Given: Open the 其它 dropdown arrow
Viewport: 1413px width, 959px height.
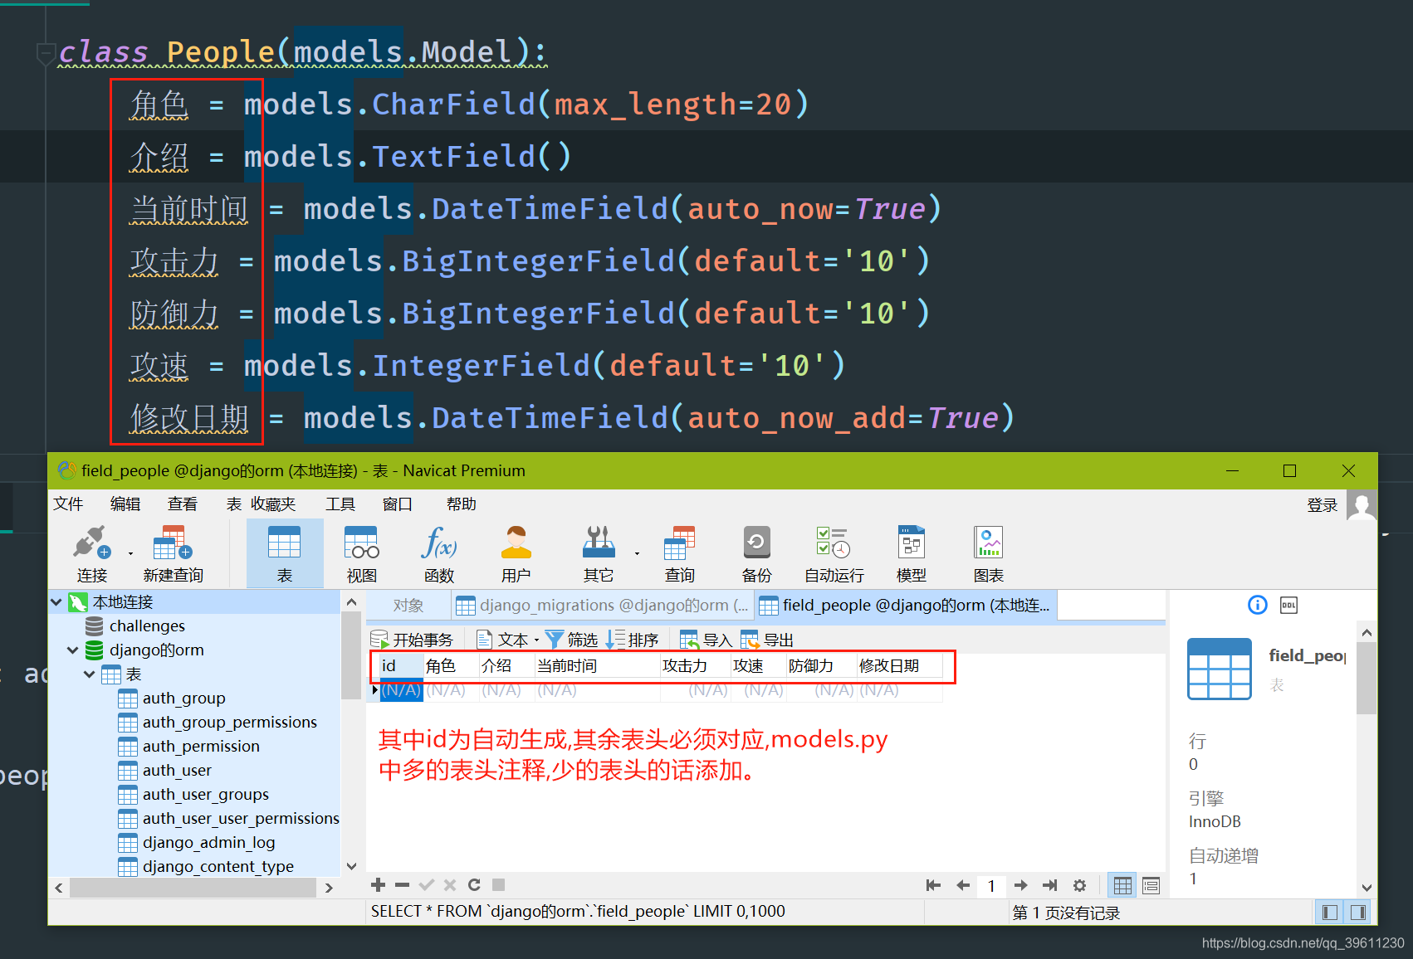Looking at the screenshot, I should click(x=637, y=553).
